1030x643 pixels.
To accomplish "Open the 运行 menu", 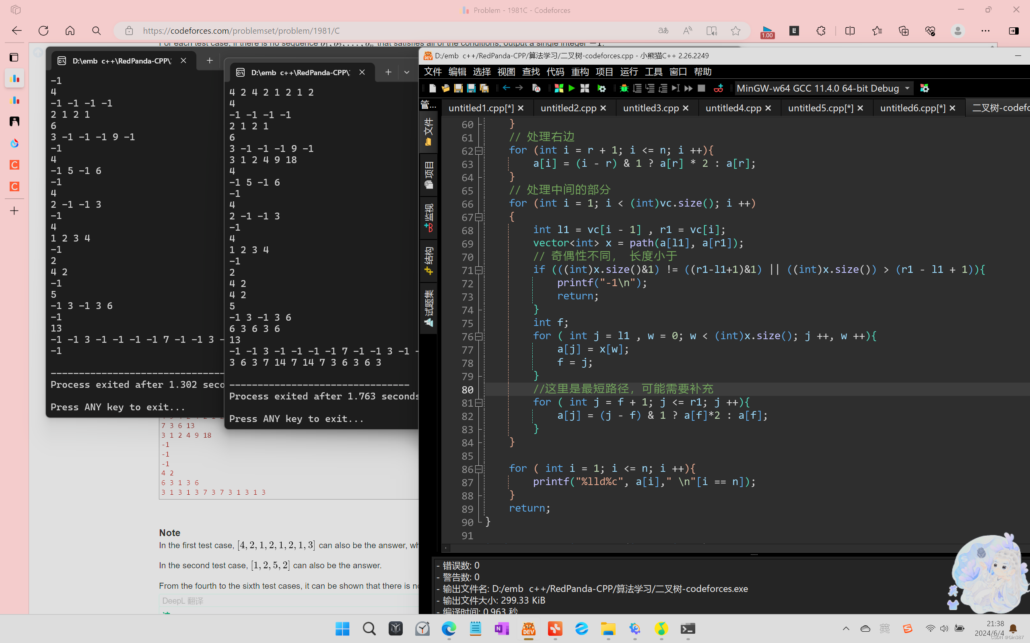I will point(628,72).
